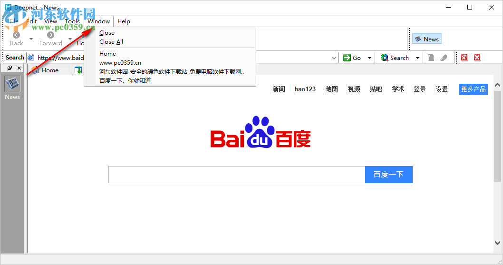
Task: Click the page scrollbar down arrow
Action: (x=498, y=243)
